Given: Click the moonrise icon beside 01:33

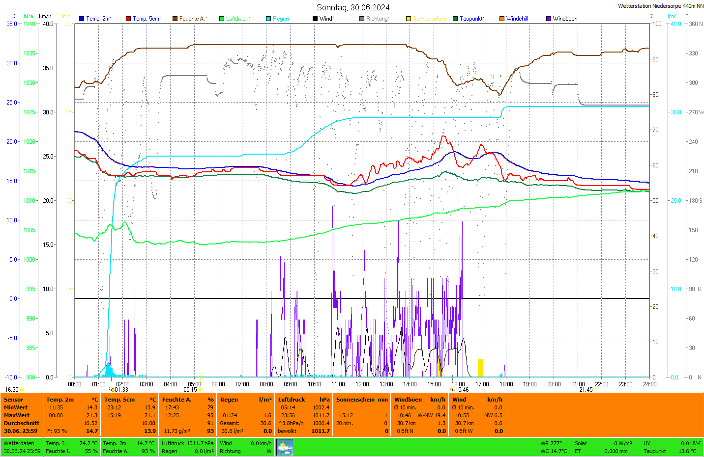Looking at the screenshot, I should [113, 390].
